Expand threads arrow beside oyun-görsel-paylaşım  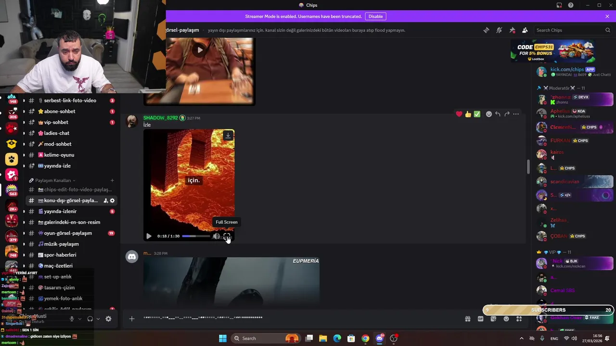24,233
